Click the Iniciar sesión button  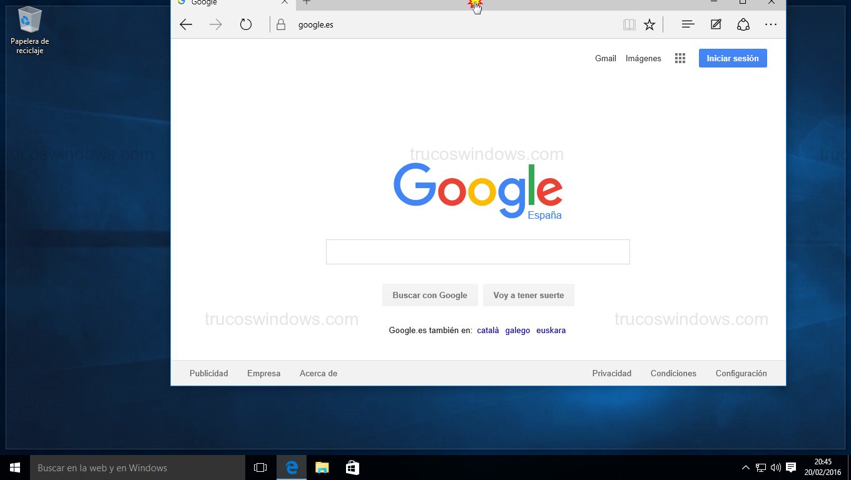732,58
